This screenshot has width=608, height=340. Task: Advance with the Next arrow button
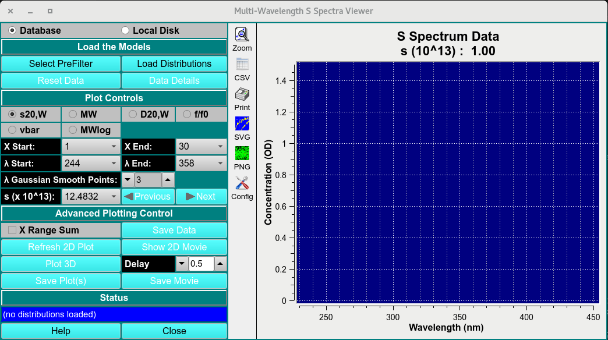(x=202, y=196)
